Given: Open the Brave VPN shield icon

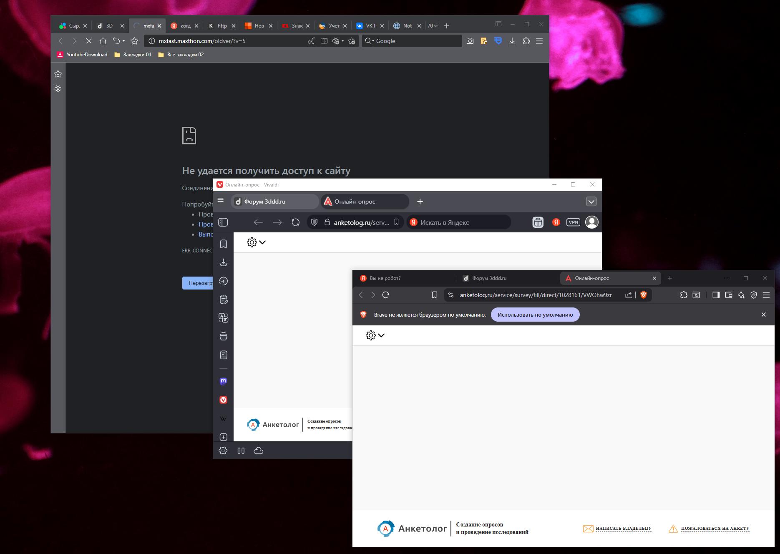Looking at the screenshot, I should 754,295.
